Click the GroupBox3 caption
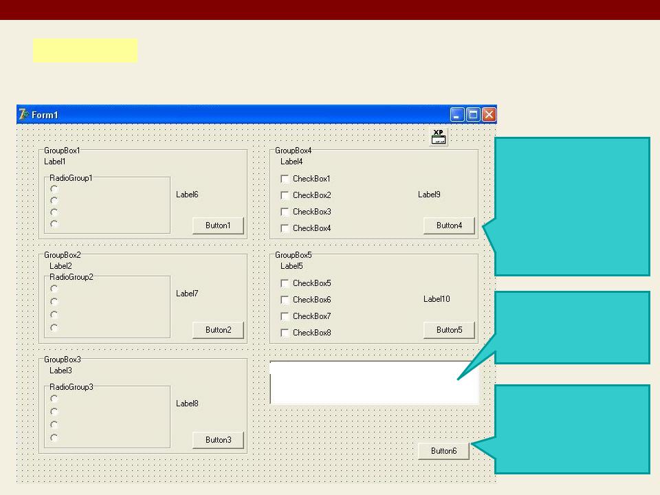Screen dimensions: 660x495 click(x=63, y=360)
